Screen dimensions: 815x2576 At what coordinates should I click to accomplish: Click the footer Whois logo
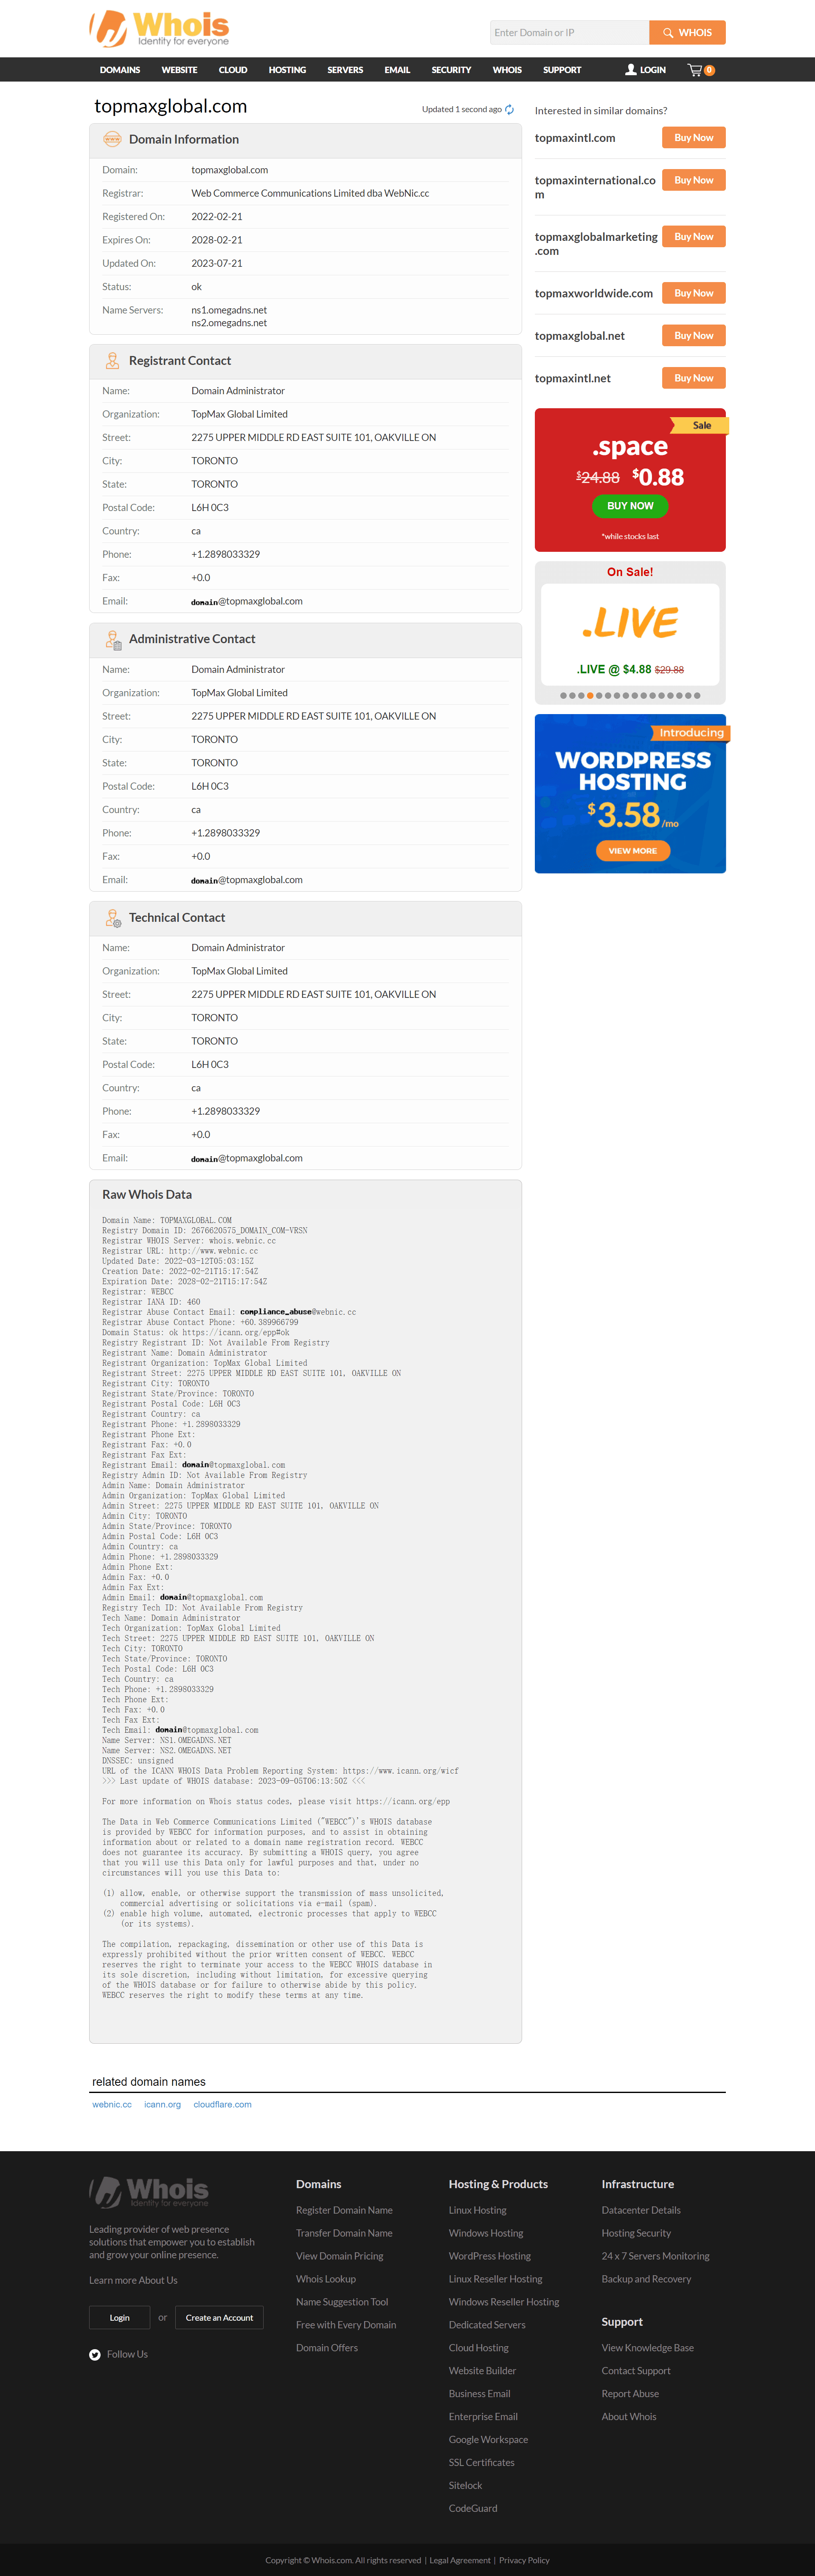(149, 2192)
